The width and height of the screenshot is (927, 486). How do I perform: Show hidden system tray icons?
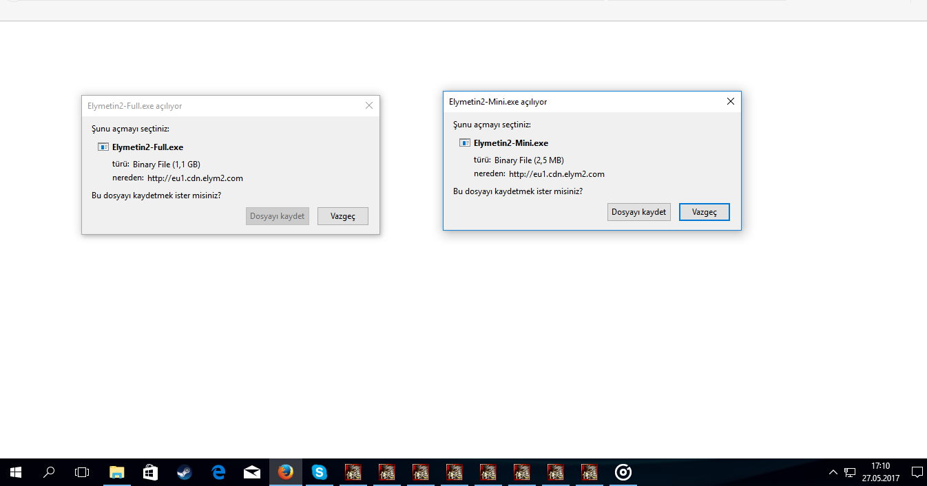(833, 472)
